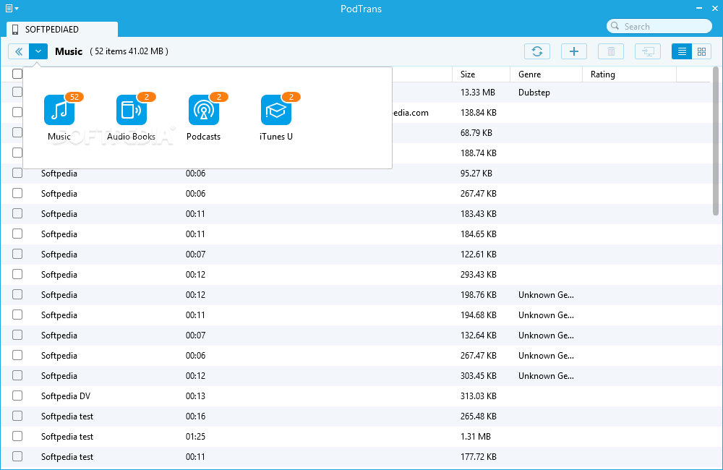The height and width of the screenshot is (470, 723).
Task: Click the 00:16 duration cell
Action: click(195, 416)
